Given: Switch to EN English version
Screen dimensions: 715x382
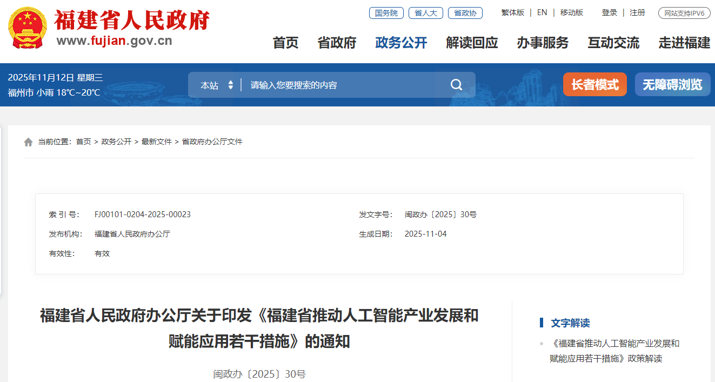Looking at the screenshot, I should [x=542, y=12].
